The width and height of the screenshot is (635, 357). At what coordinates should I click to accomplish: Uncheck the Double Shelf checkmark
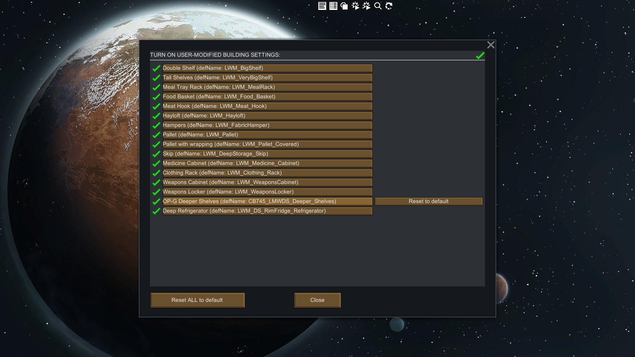coord(156,68)
